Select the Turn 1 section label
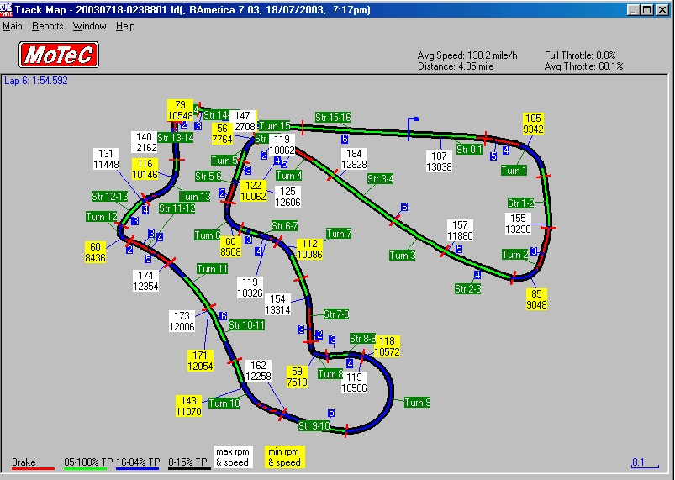This screenshot has width=675, height=480. pos(514,171)
